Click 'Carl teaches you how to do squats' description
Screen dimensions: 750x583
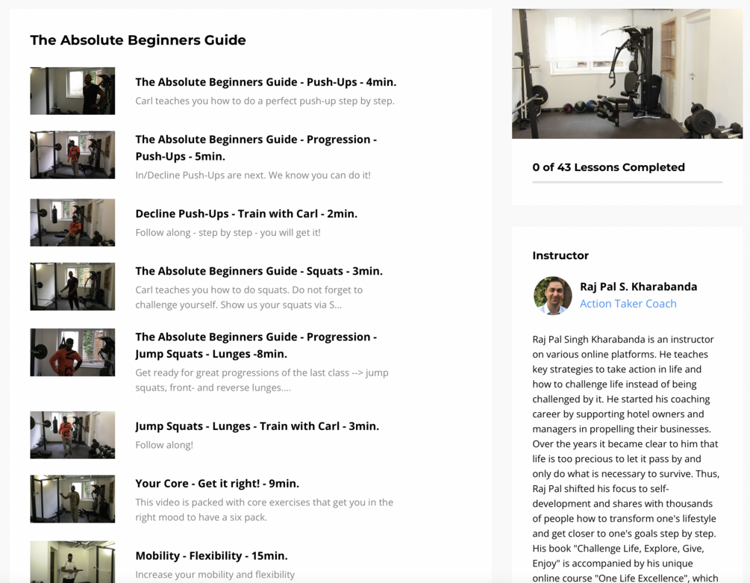coord(249,297)
